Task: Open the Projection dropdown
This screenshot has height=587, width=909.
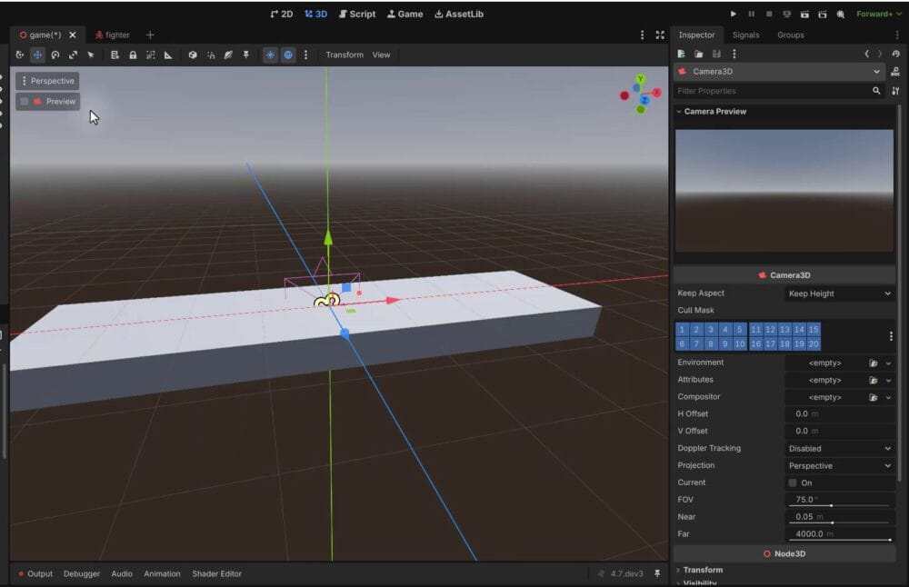Action: pos(839,466)
